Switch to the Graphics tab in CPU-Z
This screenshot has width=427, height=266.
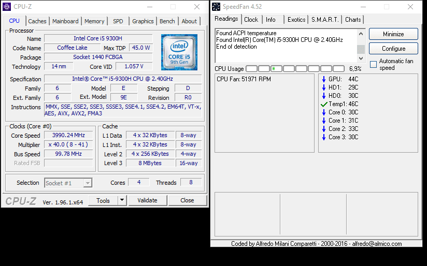point(143,21)
